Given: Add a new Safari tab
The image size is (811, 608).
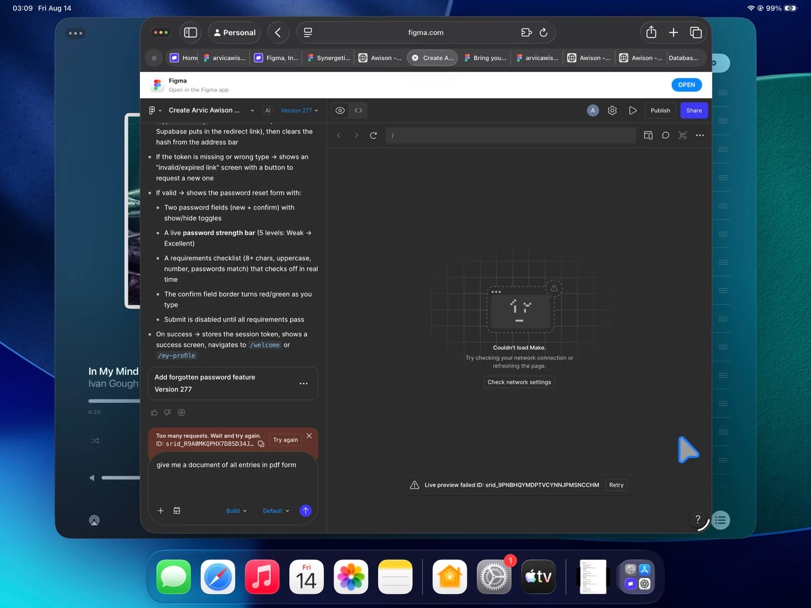Looking at the screenshot, I should pos(674,33).
